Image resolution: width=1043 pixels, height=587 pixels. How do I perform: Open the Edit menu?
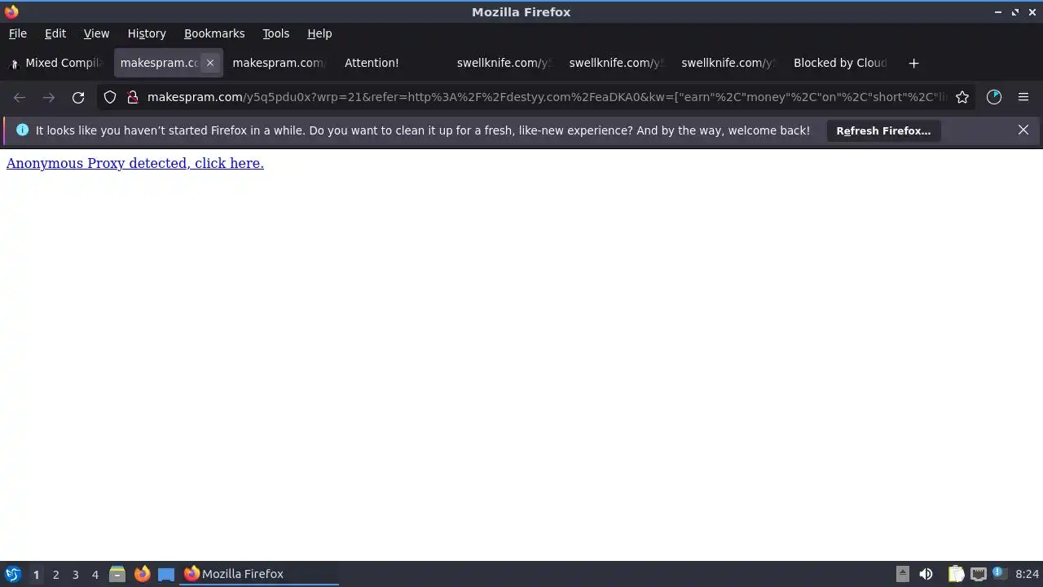55,33
